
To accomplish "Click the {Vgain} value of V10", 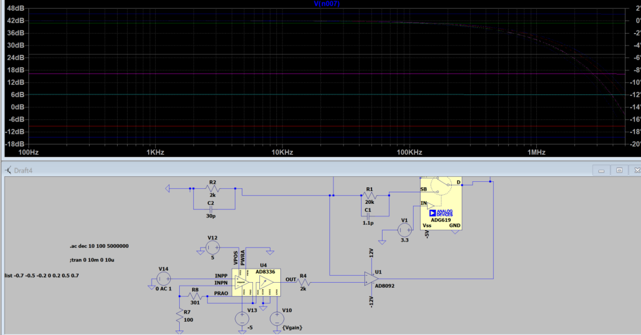I will tap(293, 328).
